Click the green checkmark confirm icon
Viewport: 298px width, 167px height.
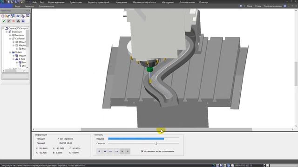click(4, 21)
